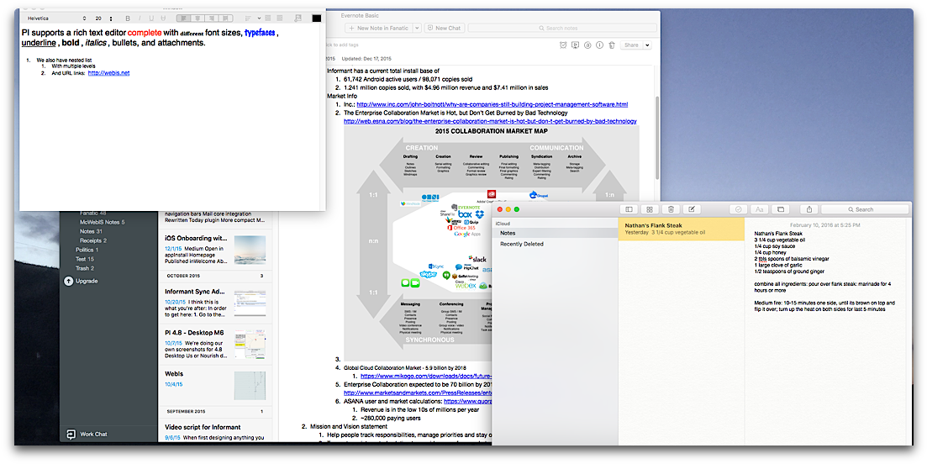
Task: Click the Evernote note vertical scrollbar
Action: 657,139
